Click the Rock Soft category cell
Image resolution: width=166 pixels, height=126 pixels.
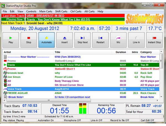[x=146, y=73]
